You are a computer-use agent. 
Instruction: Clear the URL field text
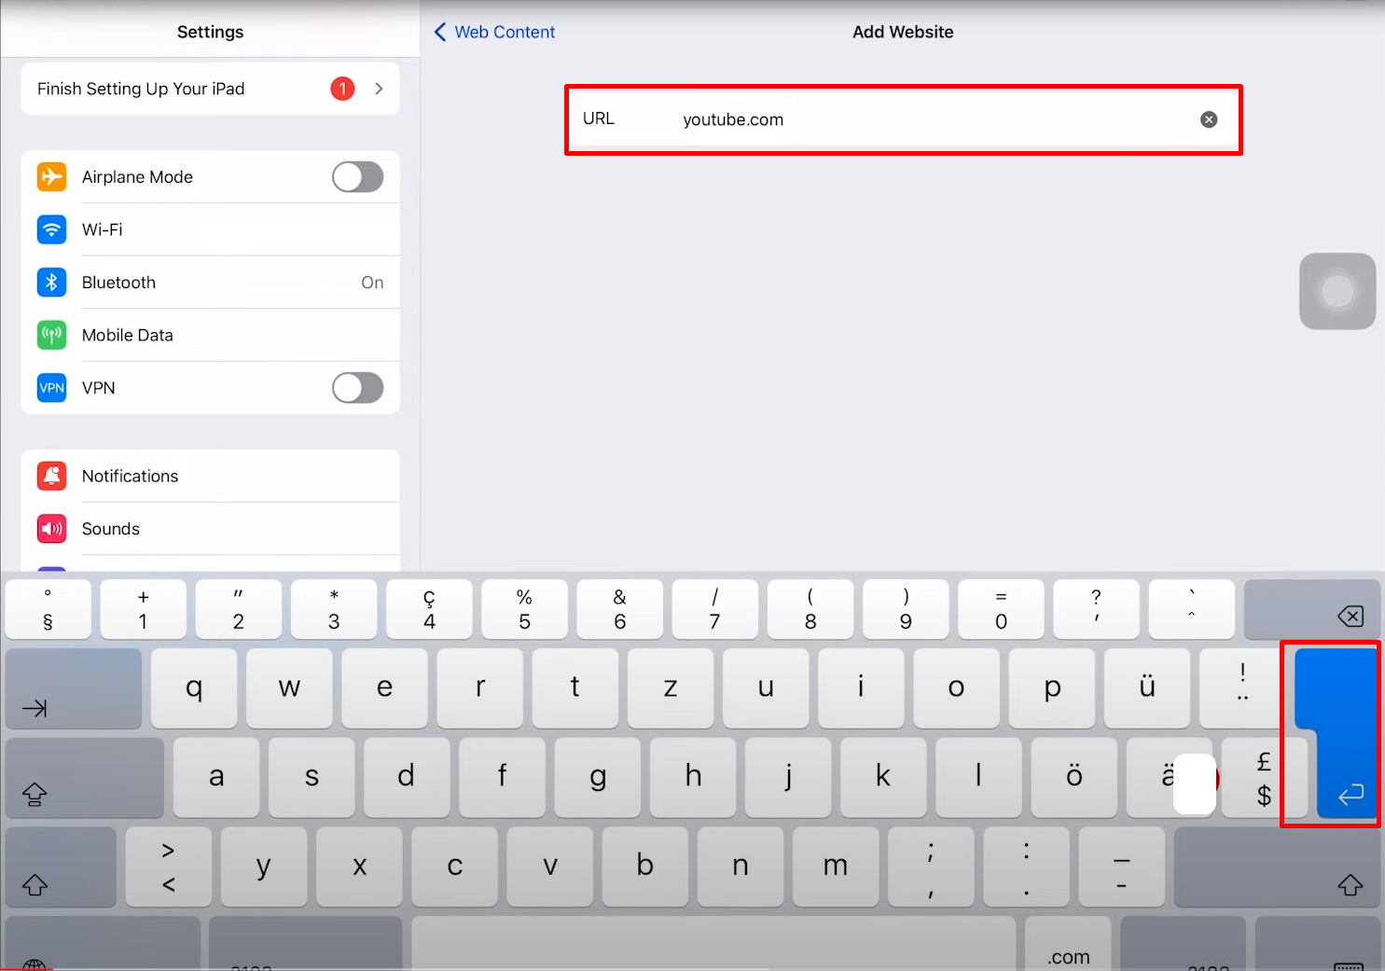[1208, 119]
